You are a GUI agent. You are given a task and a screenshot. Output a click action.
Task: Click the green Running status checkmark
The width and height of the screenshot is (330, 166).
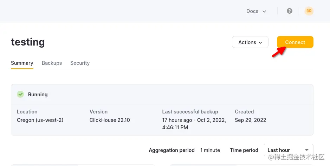coord(20,94)
